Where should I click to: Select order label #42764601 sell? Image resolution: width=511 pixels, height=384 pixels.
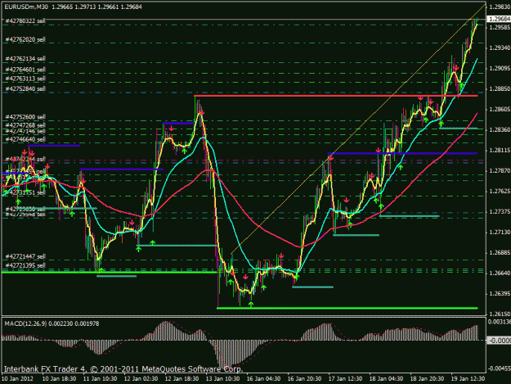tap(25, 70)
